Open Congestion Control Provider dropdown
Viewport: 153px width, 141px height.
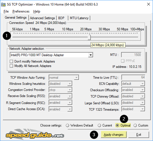click(70, 90)
